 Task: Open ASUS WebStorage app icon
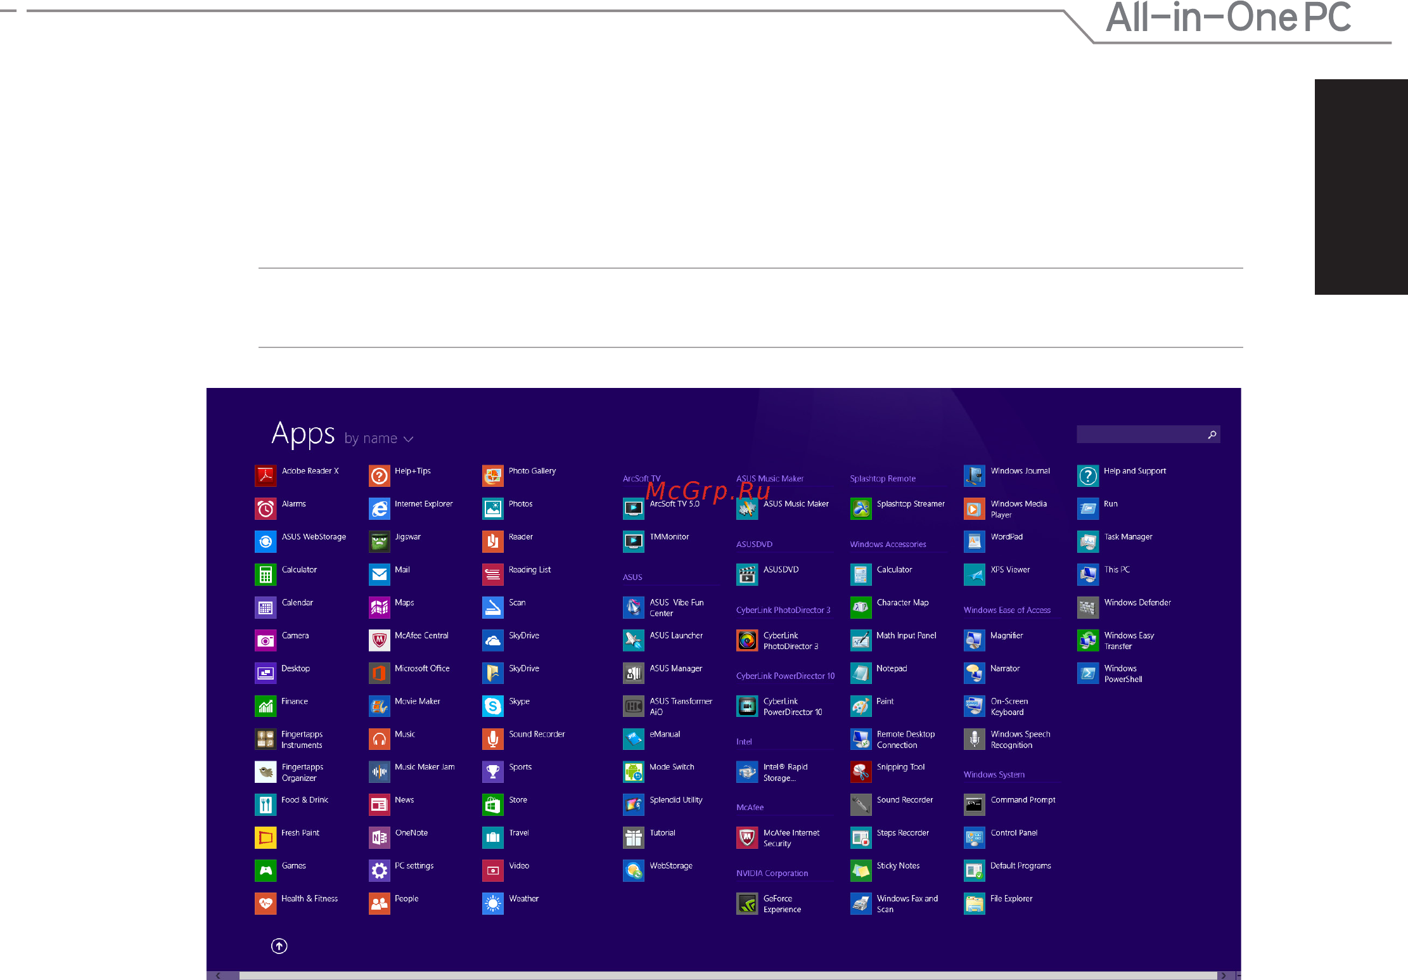266,541
